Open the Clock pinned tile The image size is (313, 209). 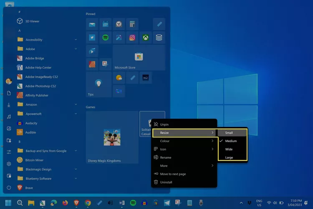pyautogui.click(x=119, y=24)
